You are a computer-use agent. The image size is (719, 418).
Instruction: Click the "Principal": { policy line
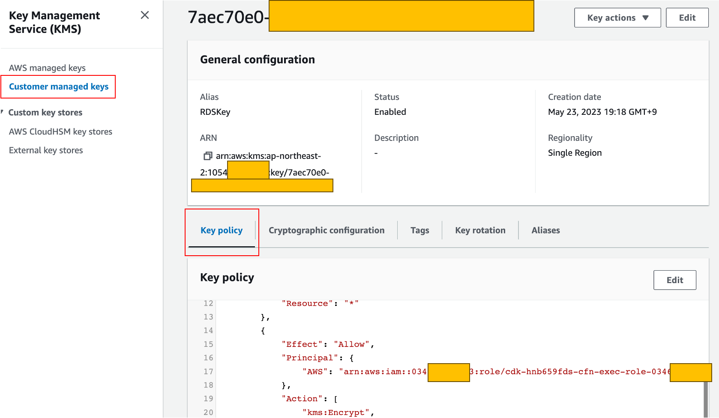[x=318, y=358]
